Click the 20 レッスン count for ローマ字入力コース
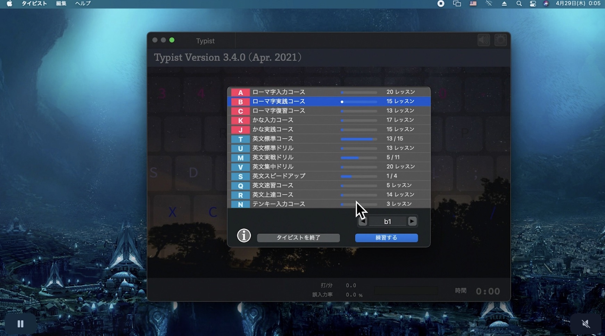Screen dimensions: 605x336 (400, 92)
